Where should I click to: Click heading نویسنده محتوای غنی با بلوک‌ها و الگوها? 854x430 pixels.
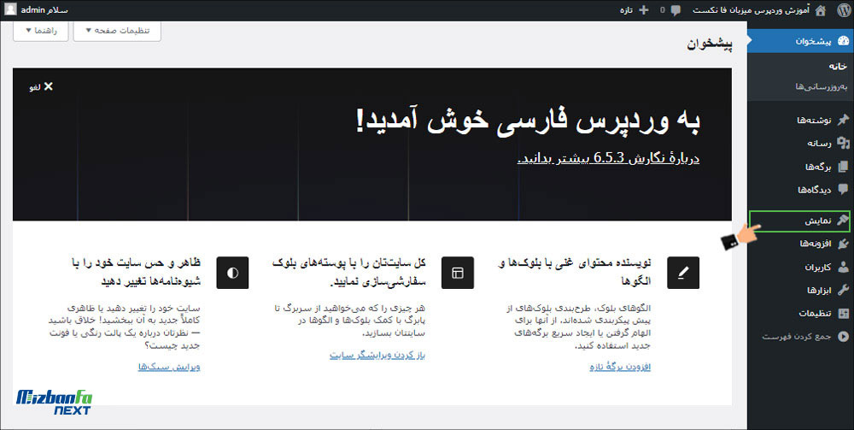coord(575,272)
